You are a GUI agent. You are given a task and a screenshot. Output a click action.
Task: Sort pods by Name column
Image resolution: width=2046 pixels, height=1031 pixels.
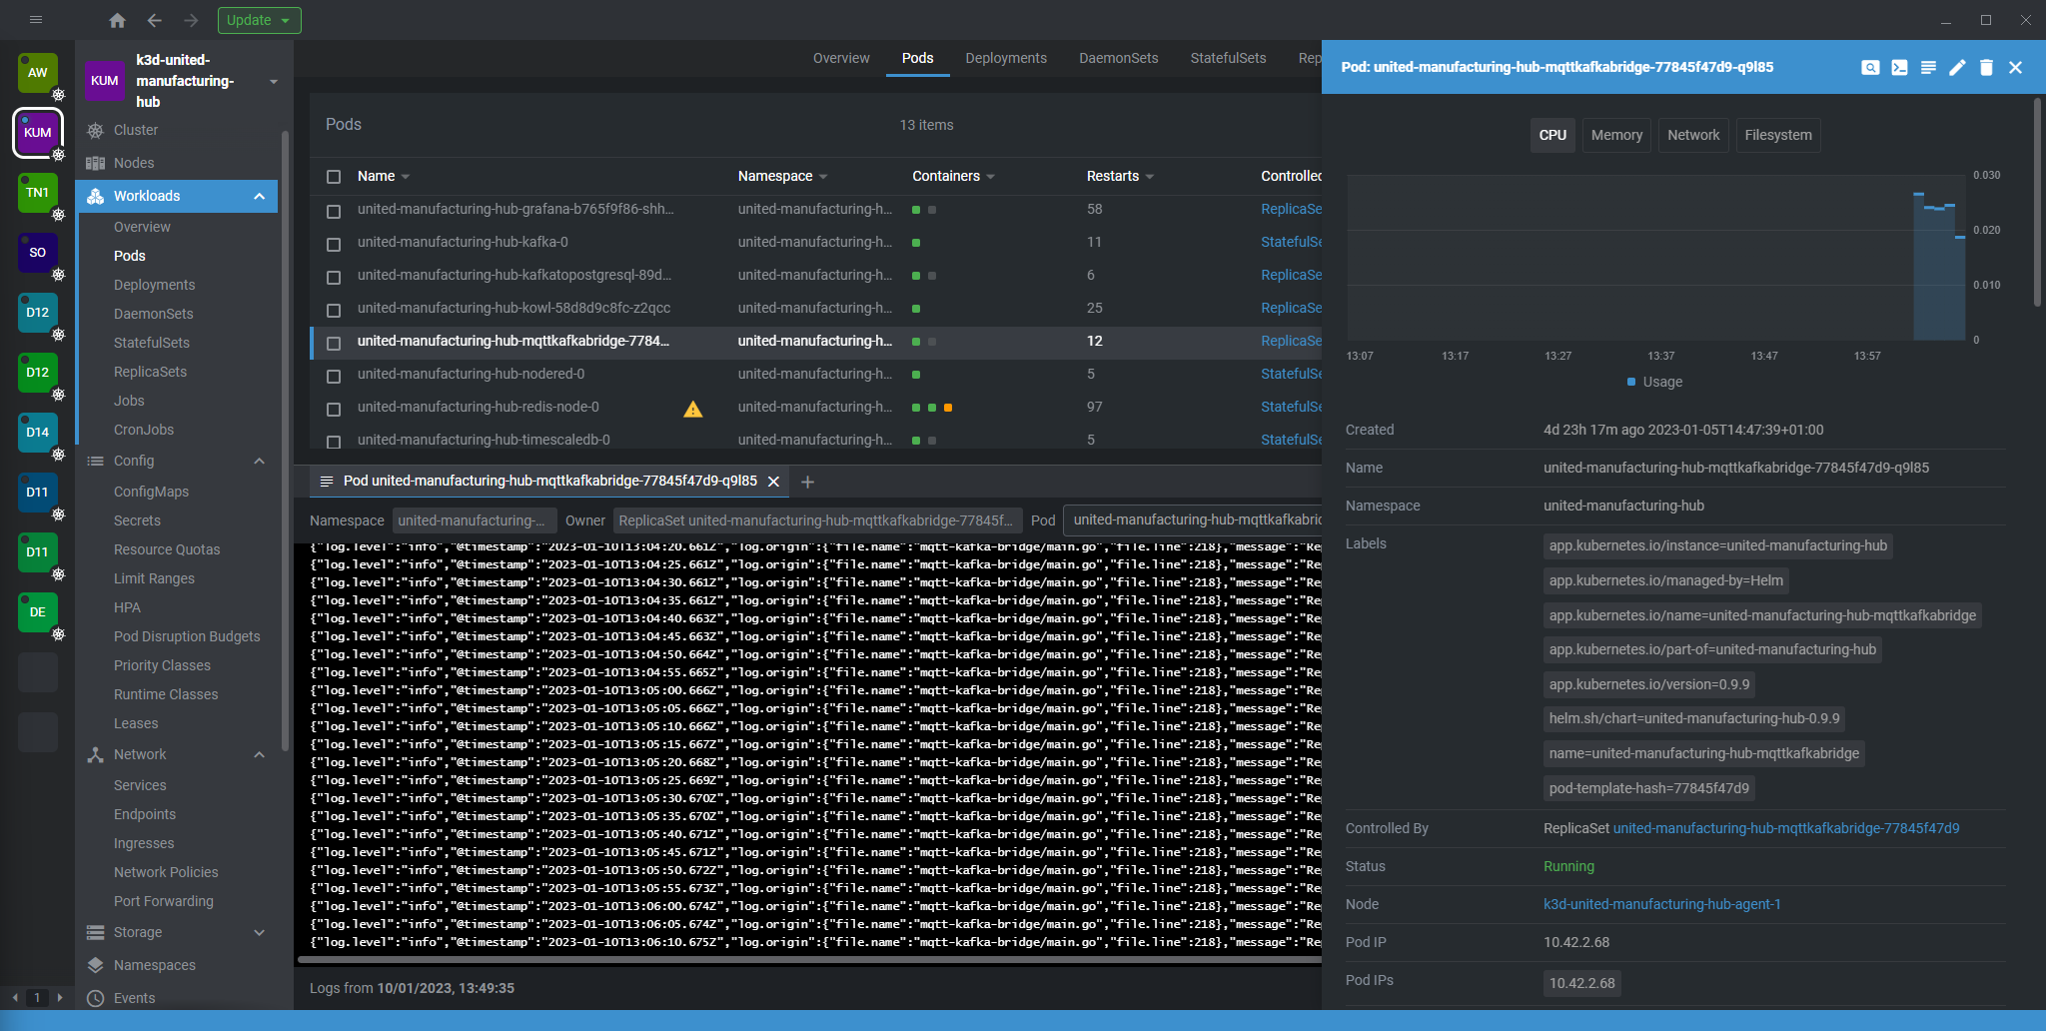[x=384, y=176]
